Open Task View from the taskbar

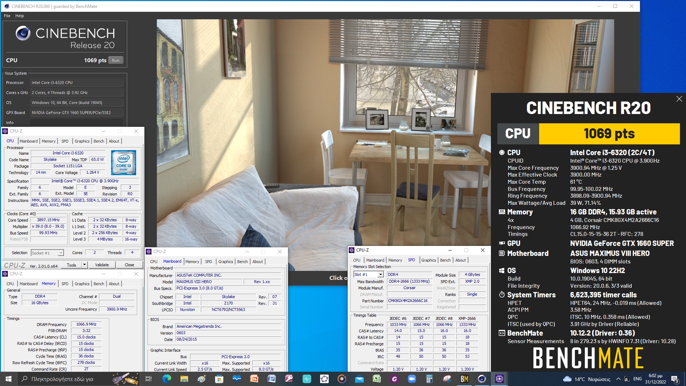tap(149, 379)
